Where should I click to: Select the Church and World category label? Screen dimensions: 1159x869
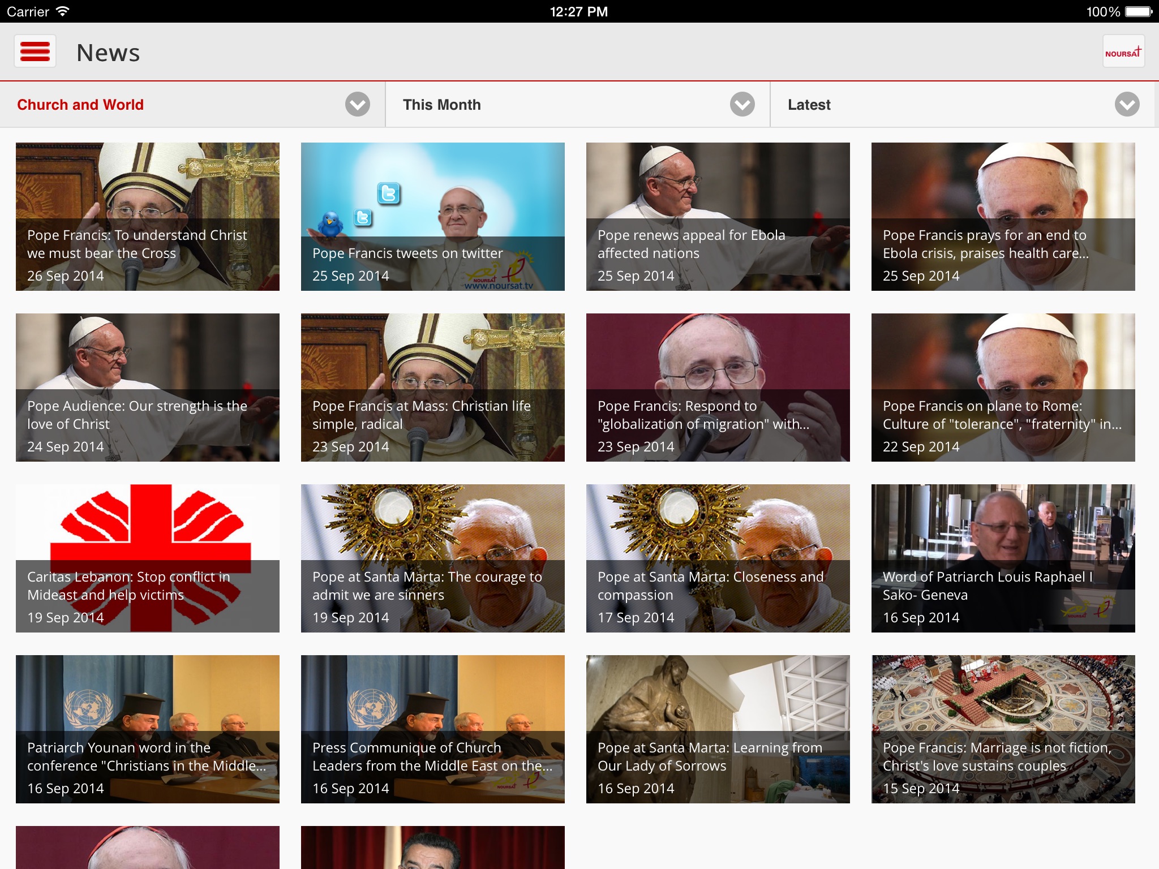[x=80, y=105]
